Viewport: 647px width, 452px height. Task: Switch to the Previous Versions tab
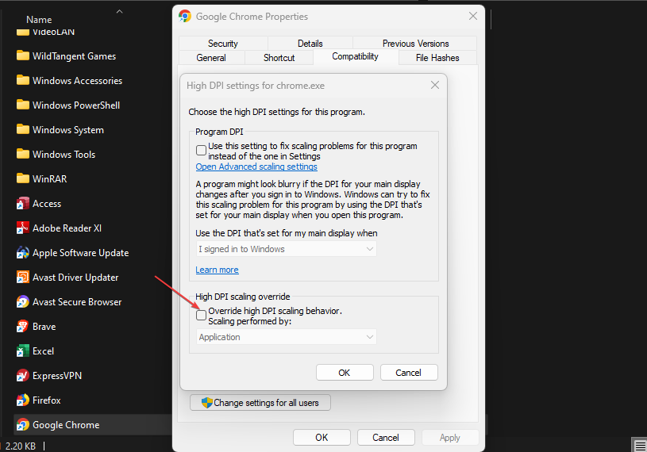[415, 44]
